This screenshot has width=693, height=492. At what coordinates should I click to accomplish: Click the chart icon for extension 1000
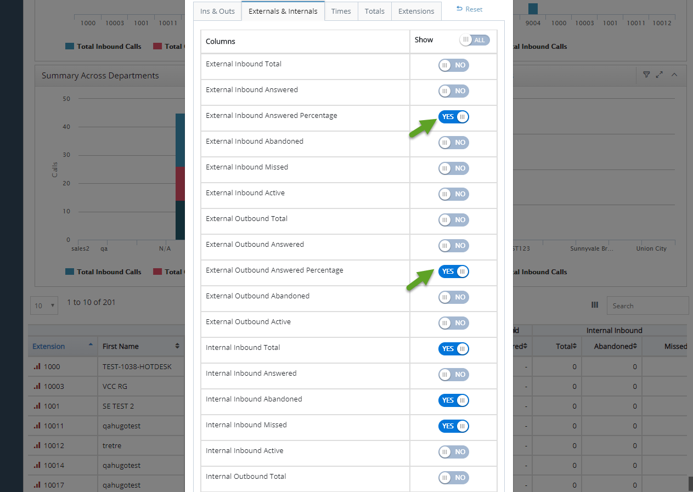point(37,366)
